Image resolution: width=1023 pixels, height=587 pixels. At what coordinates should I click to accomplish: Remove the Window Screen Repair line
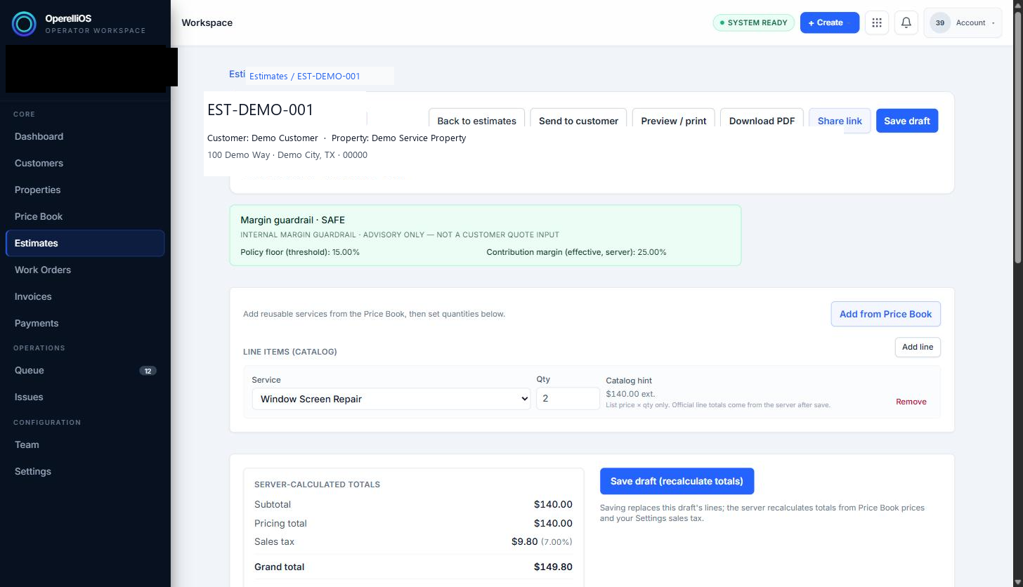pyautogui.click(x=911, y=402)
